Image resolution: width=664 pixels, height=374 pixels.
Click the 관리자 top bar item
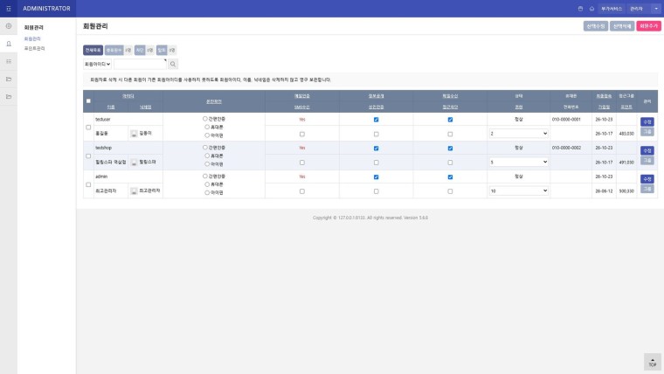coord(636,9)
